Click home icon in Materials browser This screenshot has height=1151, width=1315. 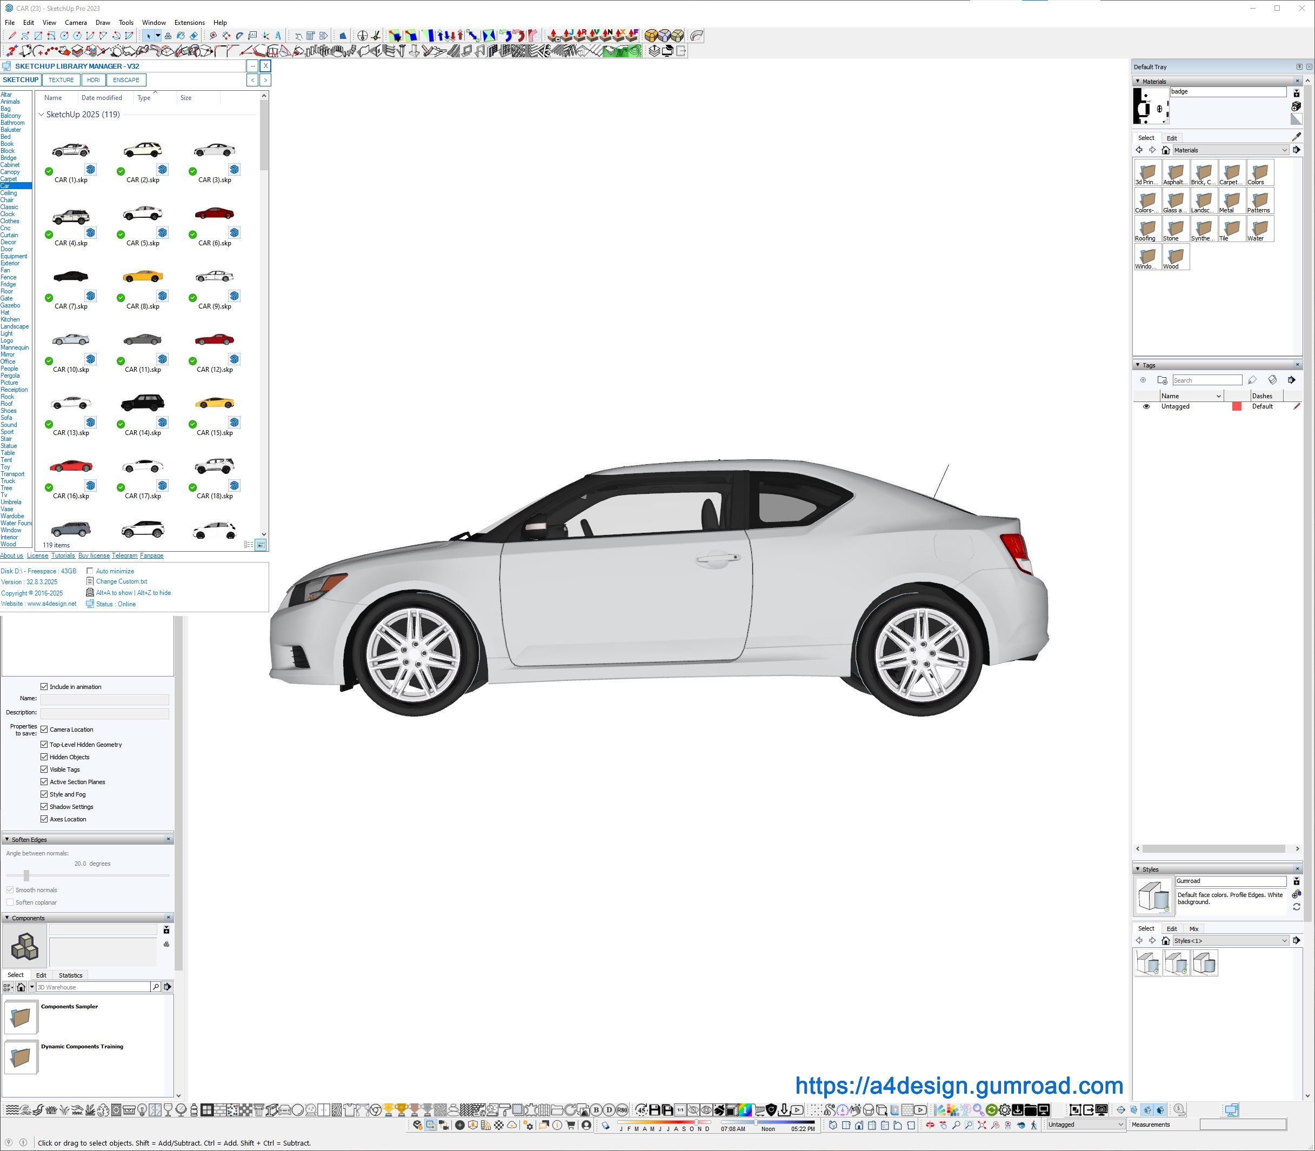pos(1165,150)
